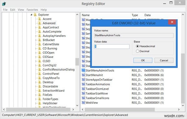Image resolution: width=187 pixels, height=119 pixels.
Task: Select the ExtractionWizard key
Action: [53, 91]
